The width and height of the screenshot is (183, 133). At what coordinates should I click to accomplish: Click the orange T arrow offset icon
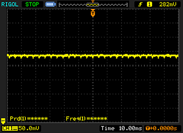pyautogui.click(x=149, y=128)
